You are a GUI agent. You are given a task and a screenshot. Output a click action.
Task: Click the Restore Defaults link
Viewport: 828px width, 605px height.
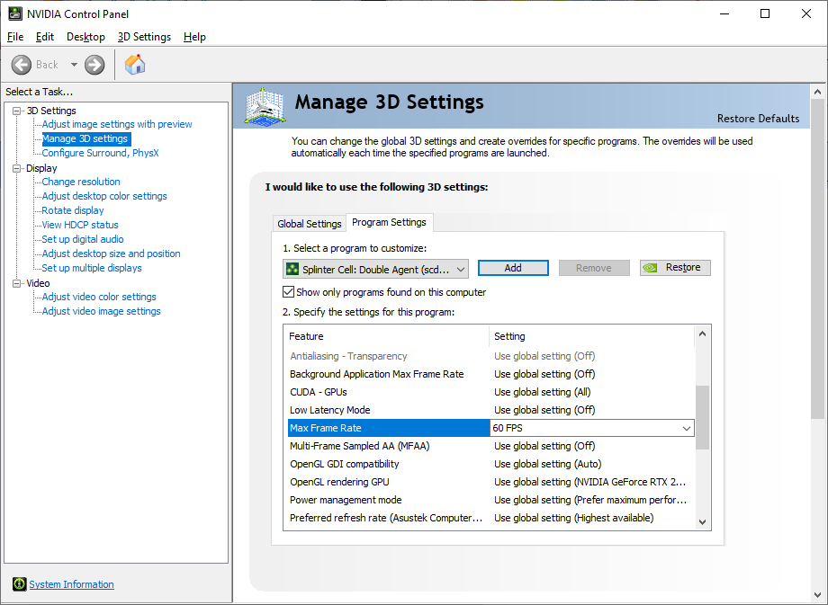pos(758,119)
